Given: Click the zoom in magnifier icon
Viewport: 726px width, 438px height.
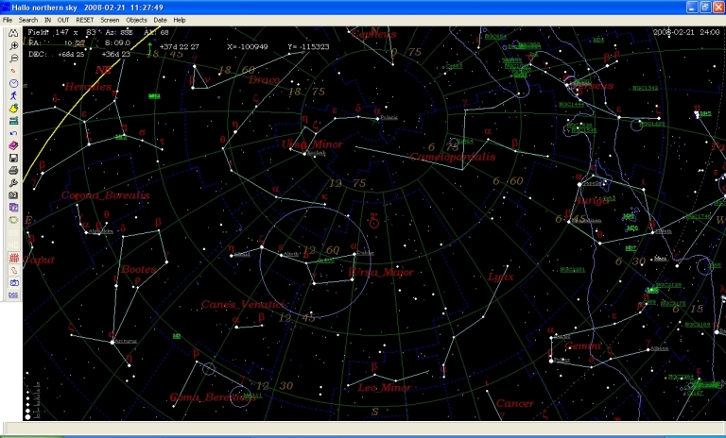Looking at the screenshot, I should click(x=13, y=46).
